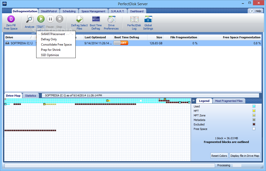Switch to the Scheduling tab
The height and width of the screenshot is (171, 266).
pyautogui.click(x=69, y=11)
